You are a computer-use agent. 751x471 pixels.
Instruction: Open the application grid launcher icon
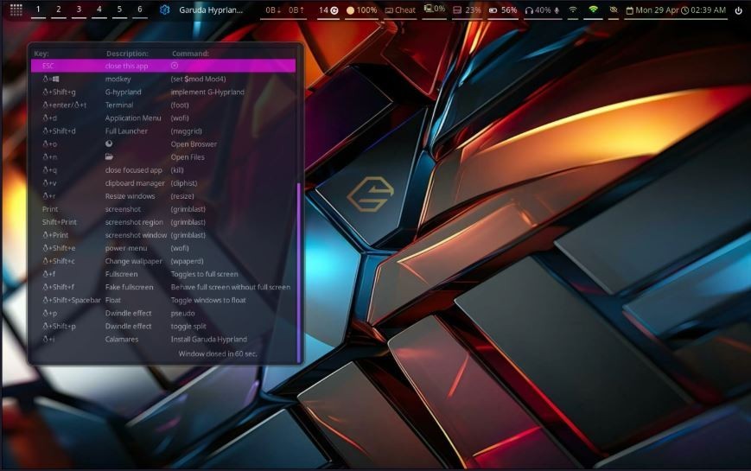pos(16,10)
